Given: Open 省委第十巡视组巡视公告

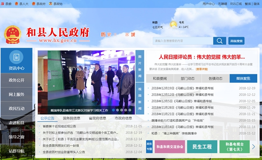Looking at the screenshot, I should click(x=59, y=126).
